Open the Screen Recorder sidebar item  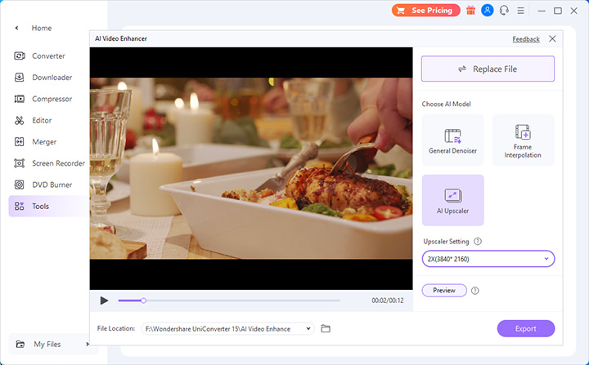(x=49, y=163)
